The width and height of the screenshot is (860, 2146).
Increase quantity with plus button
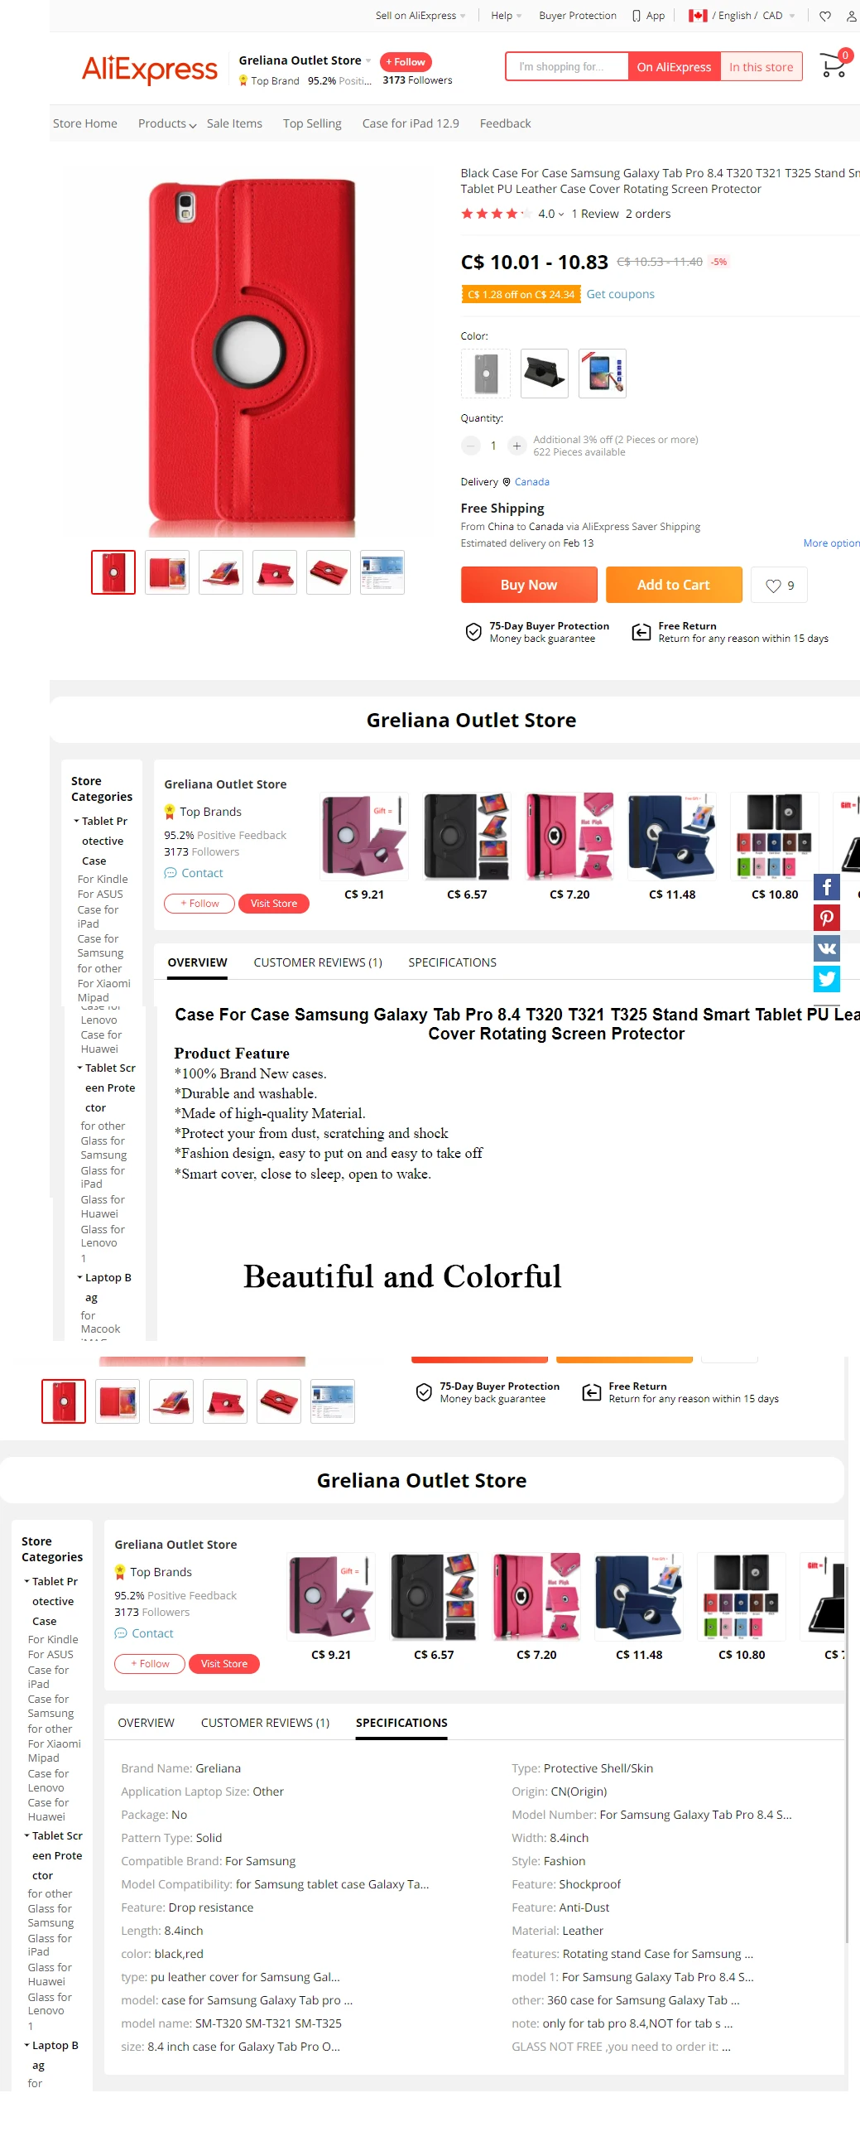click(517, 446)
